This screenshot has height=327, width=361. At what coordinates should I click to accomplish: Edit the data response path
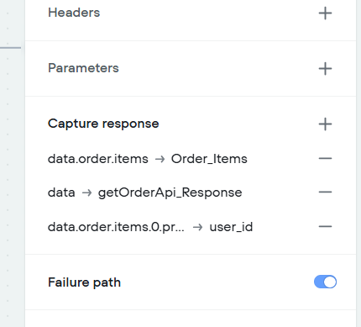pyautogui.click(x=61, y=193)
